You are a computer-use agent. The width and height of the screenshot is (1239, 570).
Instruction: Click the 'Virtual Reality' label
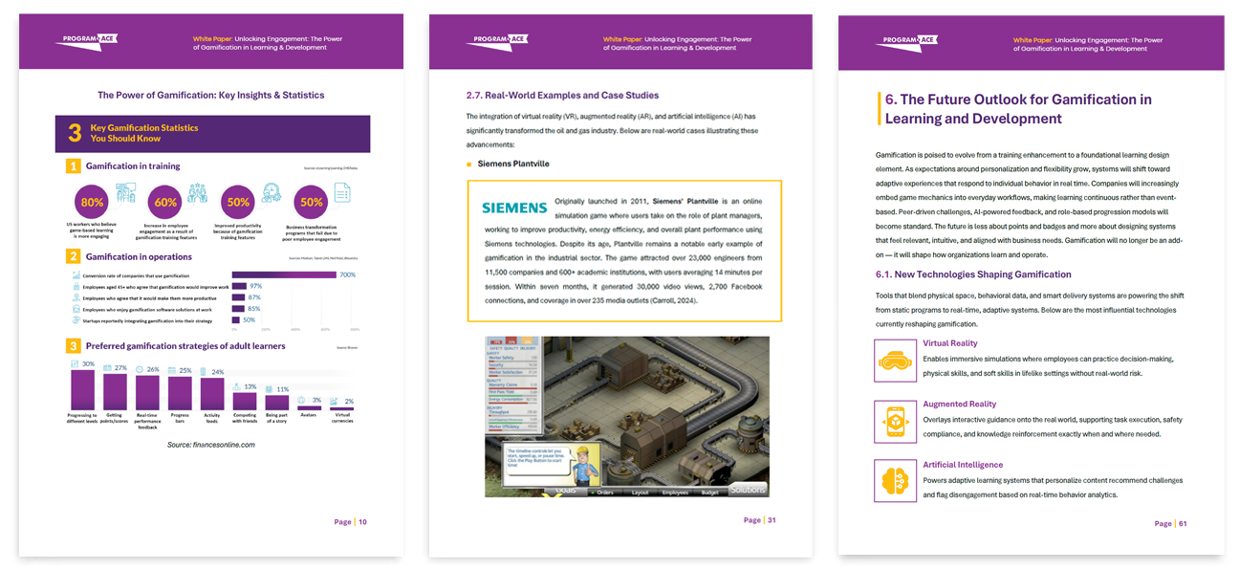(x=950, y=342)
